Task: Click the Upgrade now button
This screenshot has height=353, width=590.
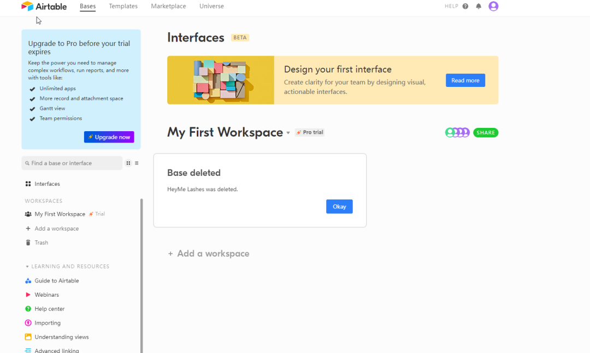Action: [x=109, y=137]
